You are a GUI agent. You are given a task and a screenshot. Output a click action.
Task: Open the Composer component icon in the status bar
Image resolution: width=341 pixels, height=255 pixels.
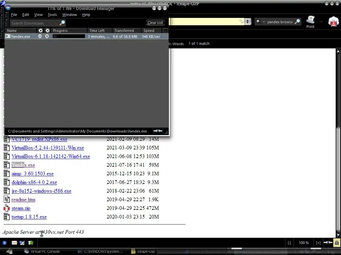coord(22,243)
